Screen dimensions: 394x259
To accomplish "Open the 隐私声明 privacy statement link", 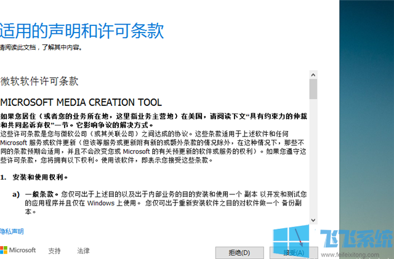I will pyautogui.click(x=12, y=232).
